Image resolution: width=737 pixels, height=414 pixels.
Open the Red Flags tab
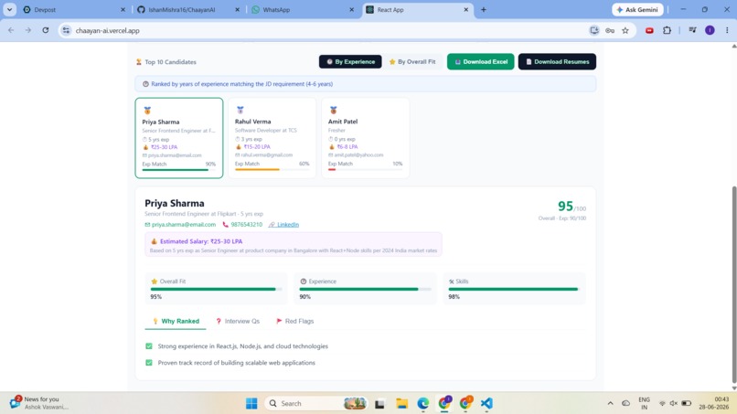tap(294, 322)
